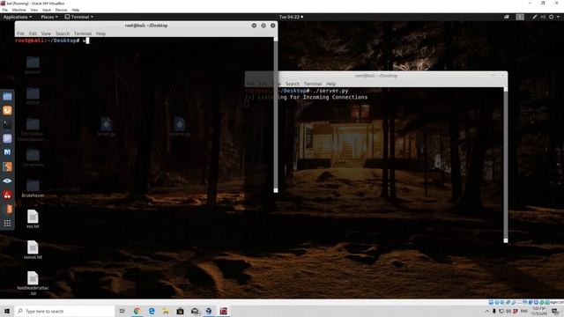Open the VirtualBox Help menu
This screenshot has width=564, height=317.
click(76, 10)
